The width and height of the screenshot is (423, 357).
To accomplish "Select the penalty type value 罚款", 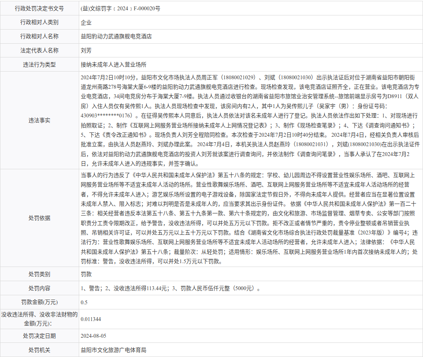I will (x=86, y=274).
